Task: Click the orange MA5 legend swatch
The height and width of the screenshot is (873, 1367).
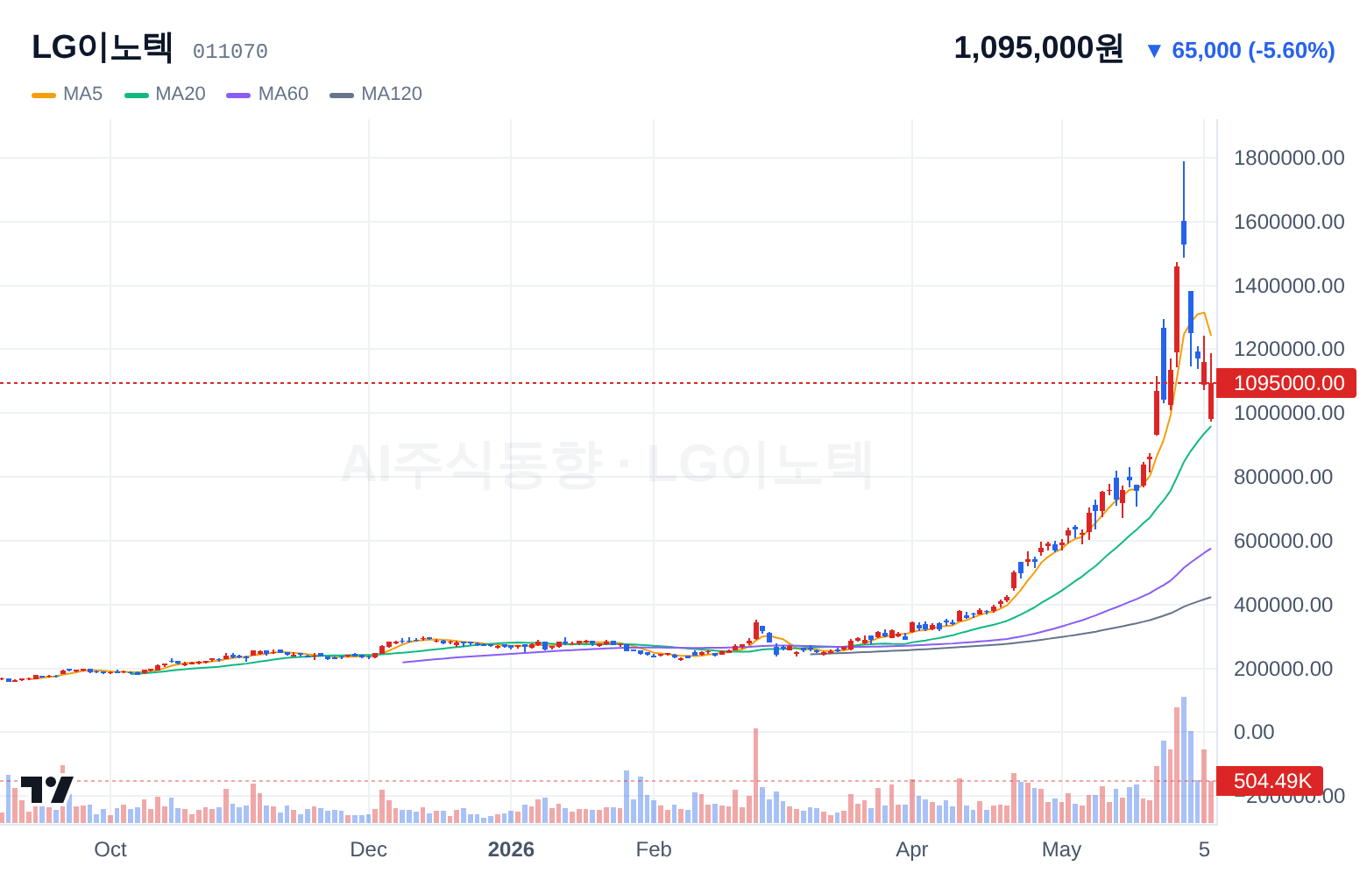Action: [x=44, y=95]
